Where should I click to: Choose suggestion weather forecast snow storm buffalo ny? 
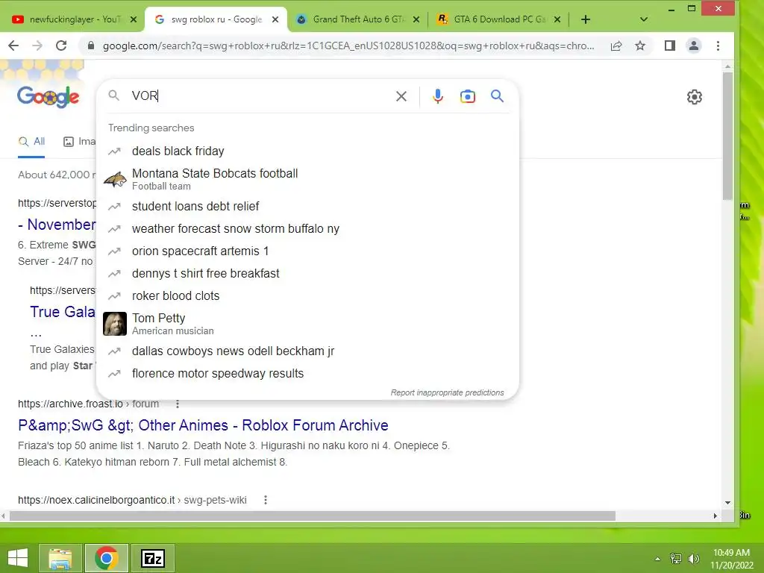[x=307, y=228]
